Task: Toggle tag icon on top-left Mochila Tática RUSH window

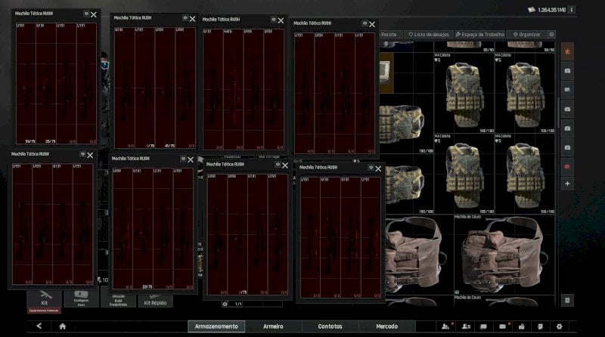Action: [86, 14]
